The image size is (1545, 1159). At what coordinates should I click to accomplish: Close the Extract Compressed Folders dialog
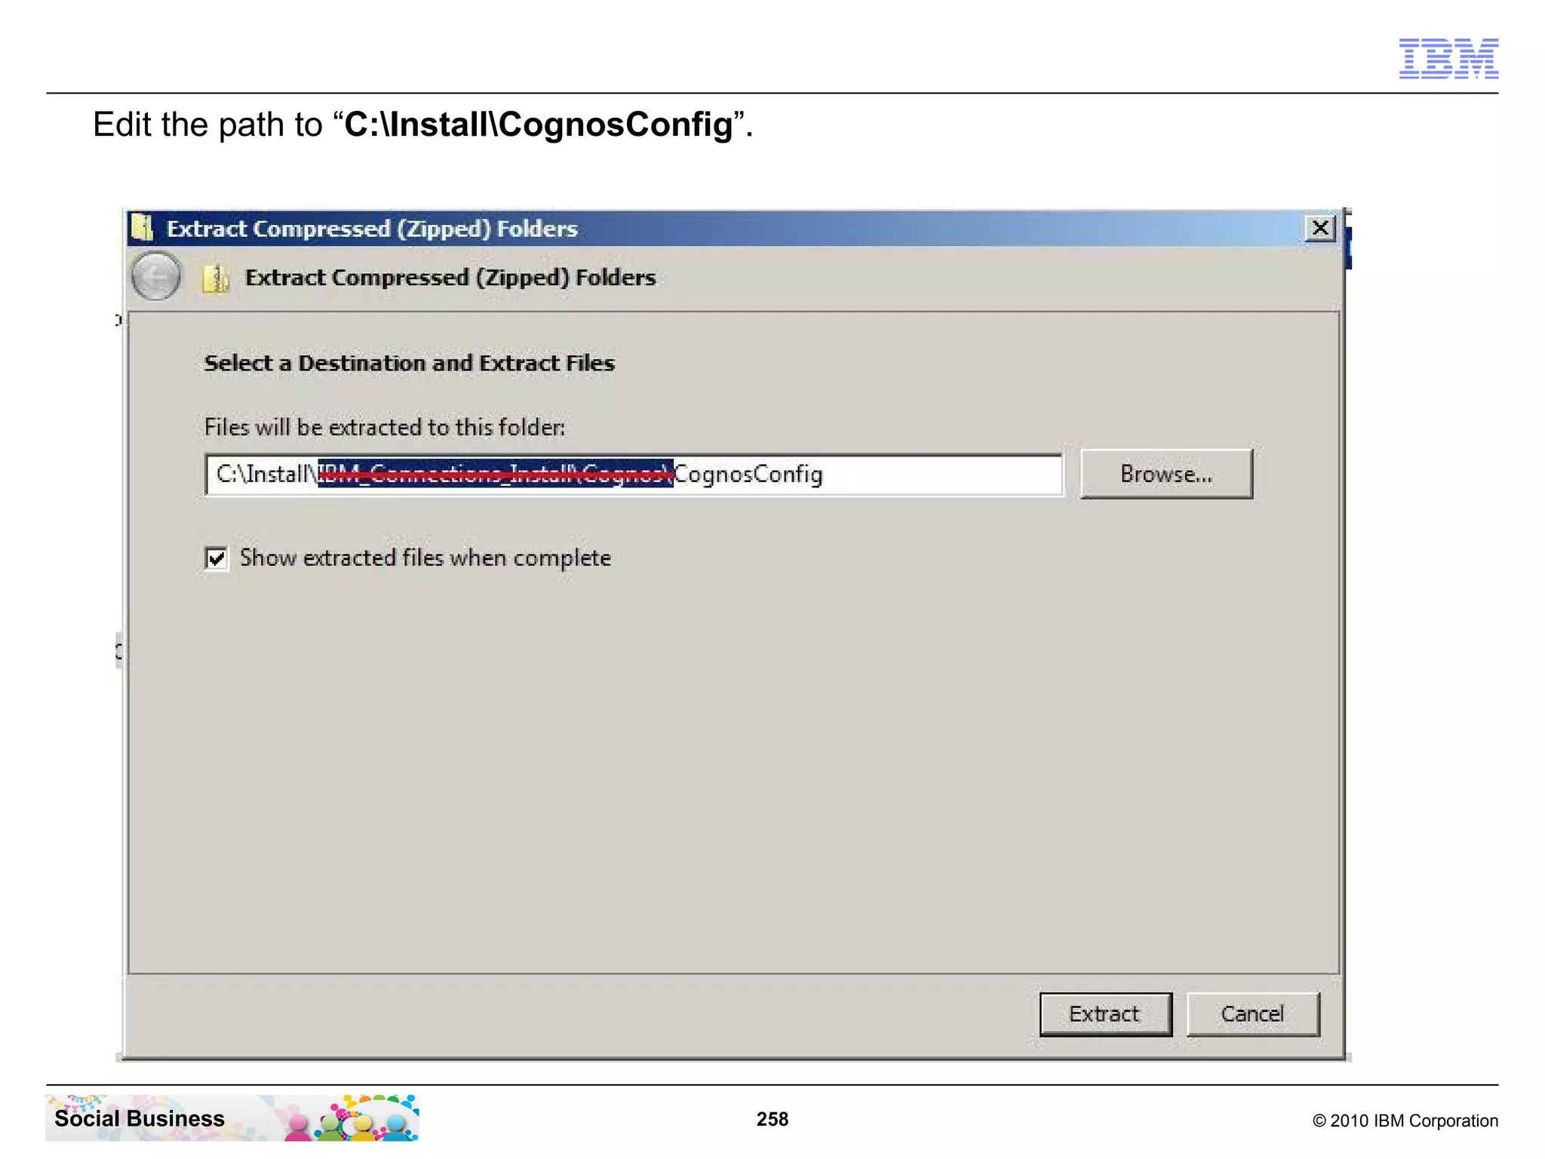pyautogui.click(x=1320, y=228)
